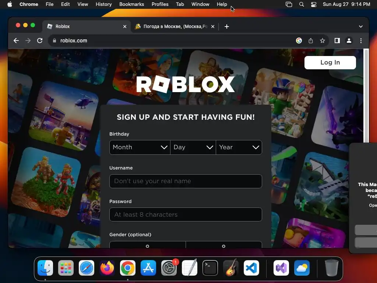Open Terminal from the Dock

coord(210,268)
